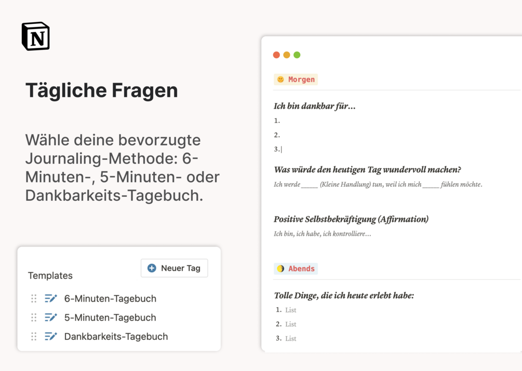Click drag handle beside 6-Minuten-Tagebuch
The image size is (522, 371).
coord(34,298)
